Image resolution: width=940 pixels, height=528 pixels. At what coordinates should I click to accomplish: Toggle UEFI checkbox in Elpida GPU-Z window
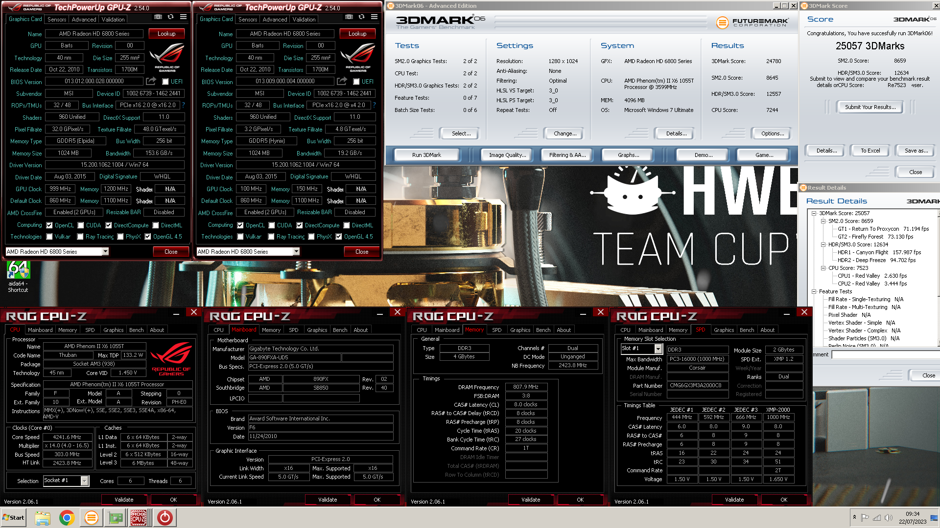point(165,82)
